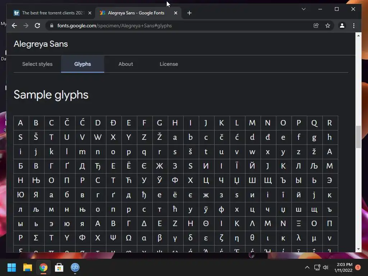Click the Cyrillic Ф uppercase glyph cell
This screenshot has height=276, width=368.
pos(175,180)
